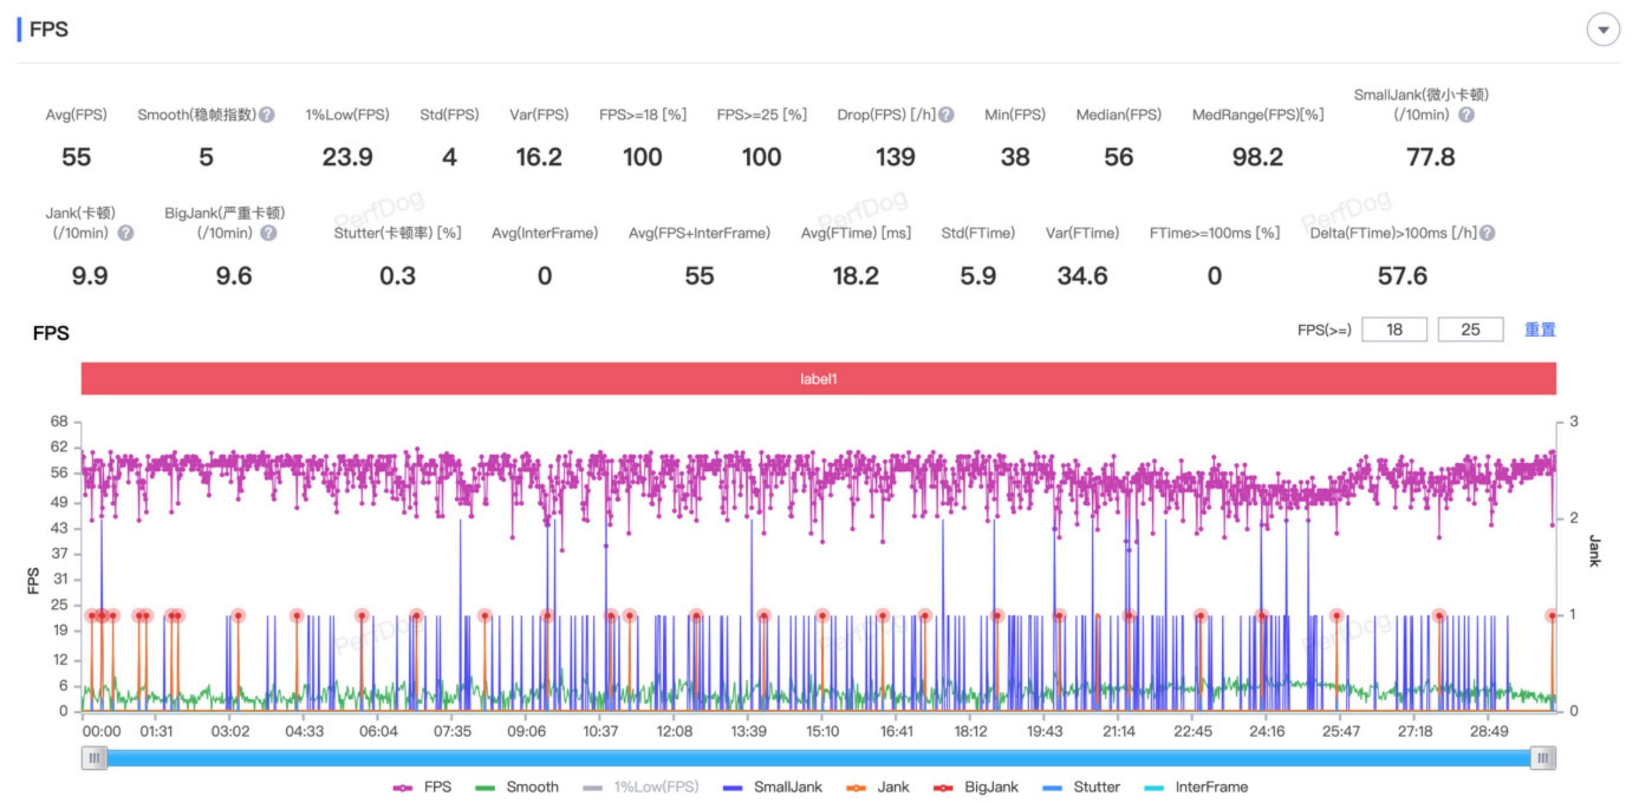Open the BigJank help question mark
The width and height of the screenshot is (1639, 803).
pyautogui.click(x=269, y=234)
